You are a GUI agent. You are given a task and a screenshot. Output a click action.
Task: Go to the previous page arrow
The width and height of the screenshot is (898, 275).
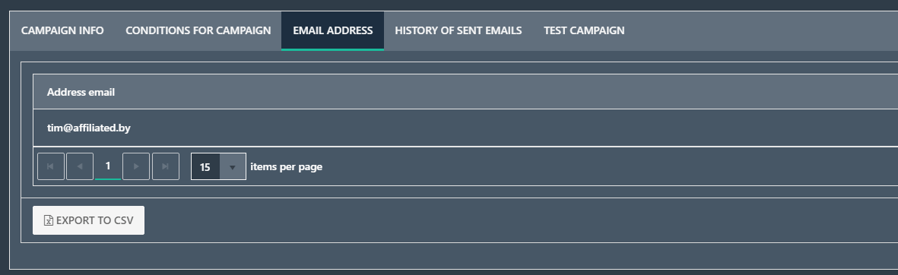(80, 166)
